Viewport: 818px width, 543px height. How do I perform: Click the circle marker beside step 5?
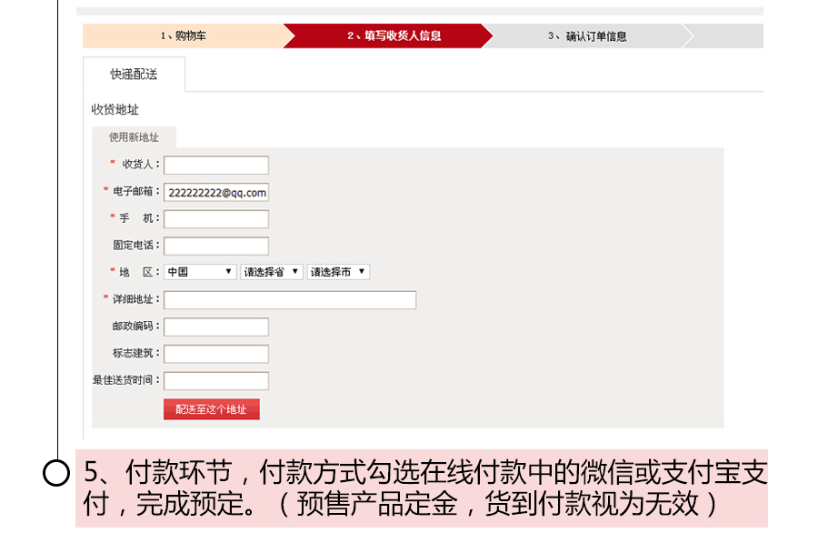tap(56, 474)
